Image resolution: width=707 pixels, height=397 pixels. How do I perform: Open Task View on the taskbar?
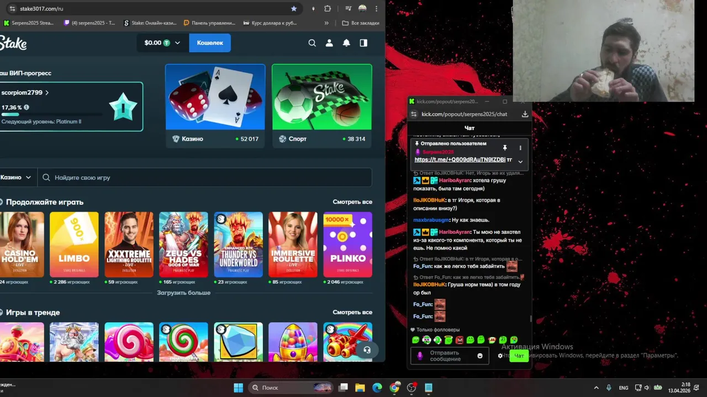pos(343,388)
